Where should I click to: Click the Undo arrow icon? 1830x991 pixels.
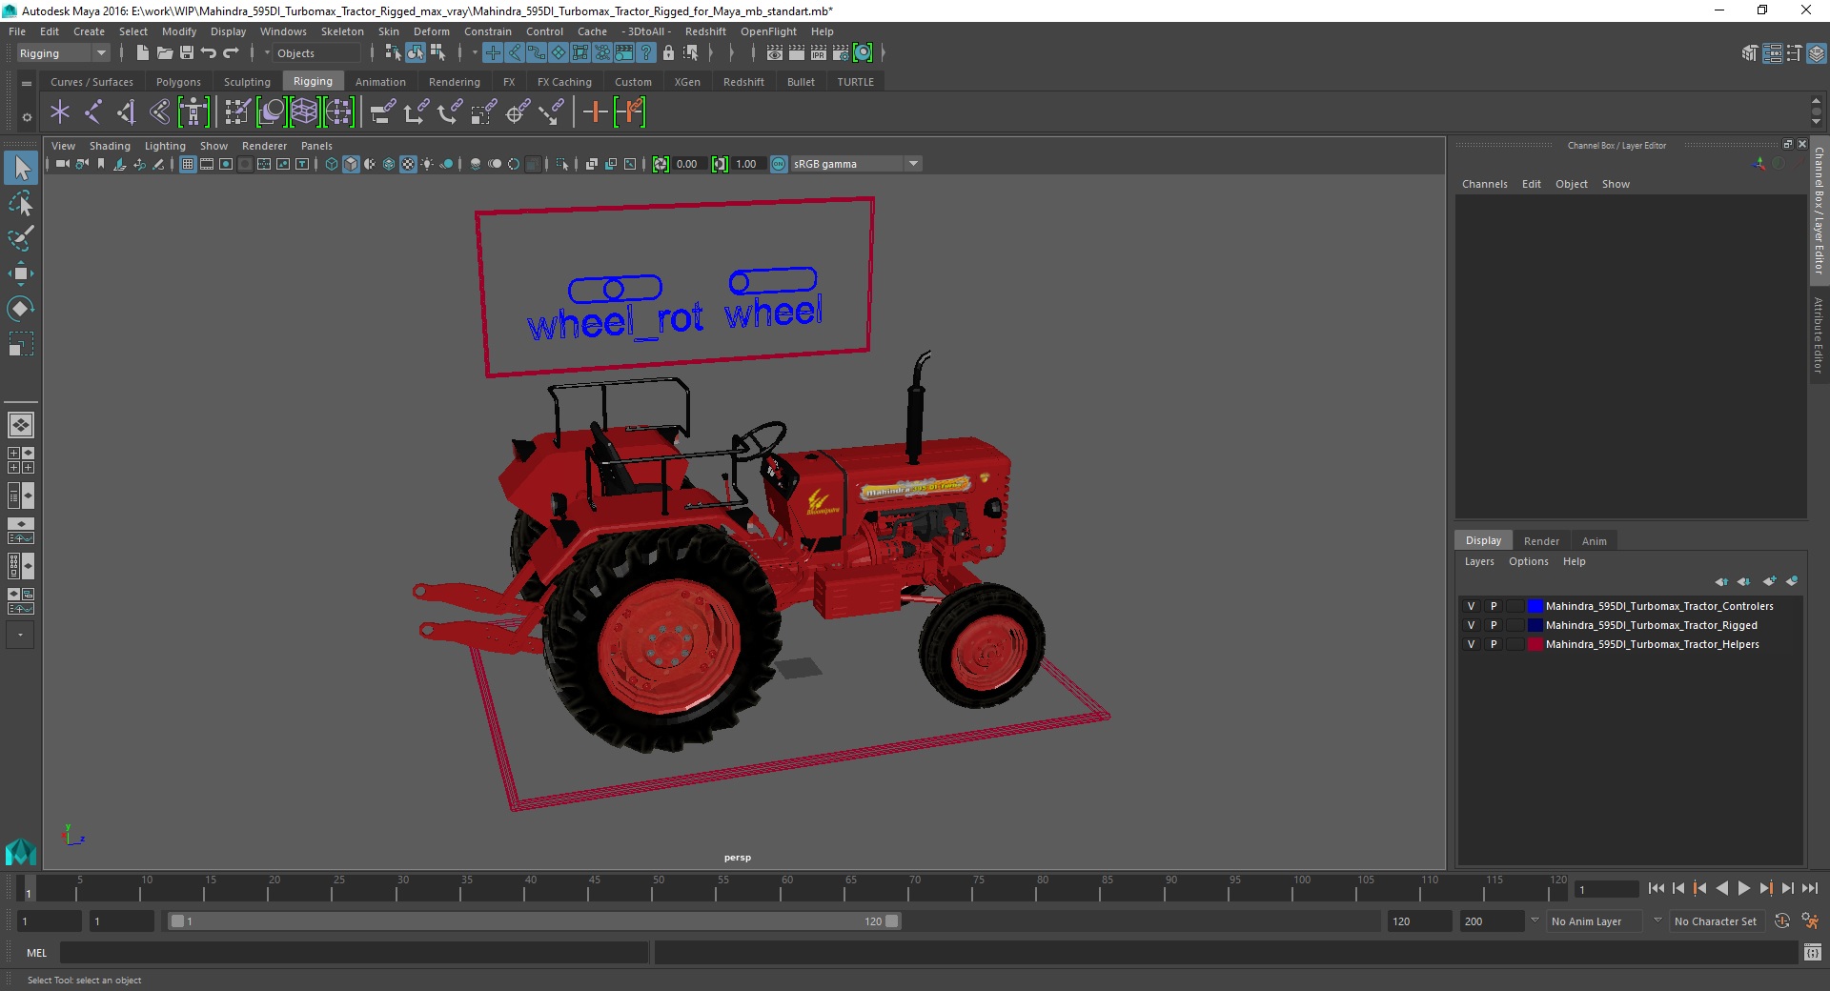click(x=209, y=53)
